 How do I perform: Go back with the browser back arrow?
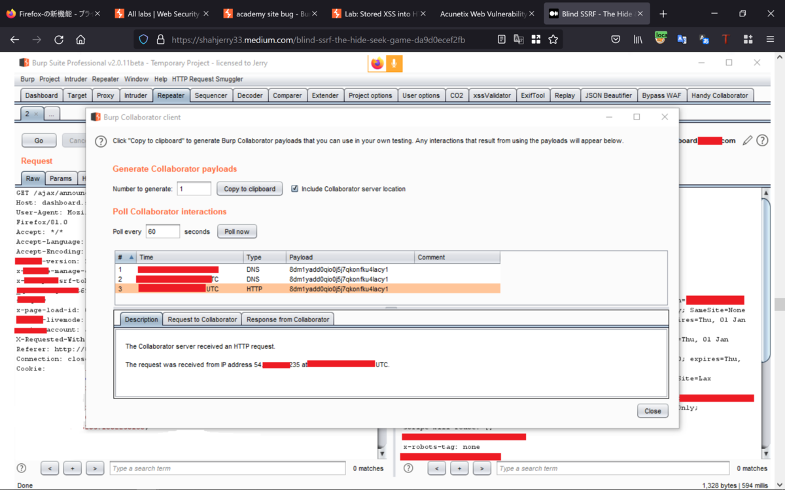[x=15, y=40]
